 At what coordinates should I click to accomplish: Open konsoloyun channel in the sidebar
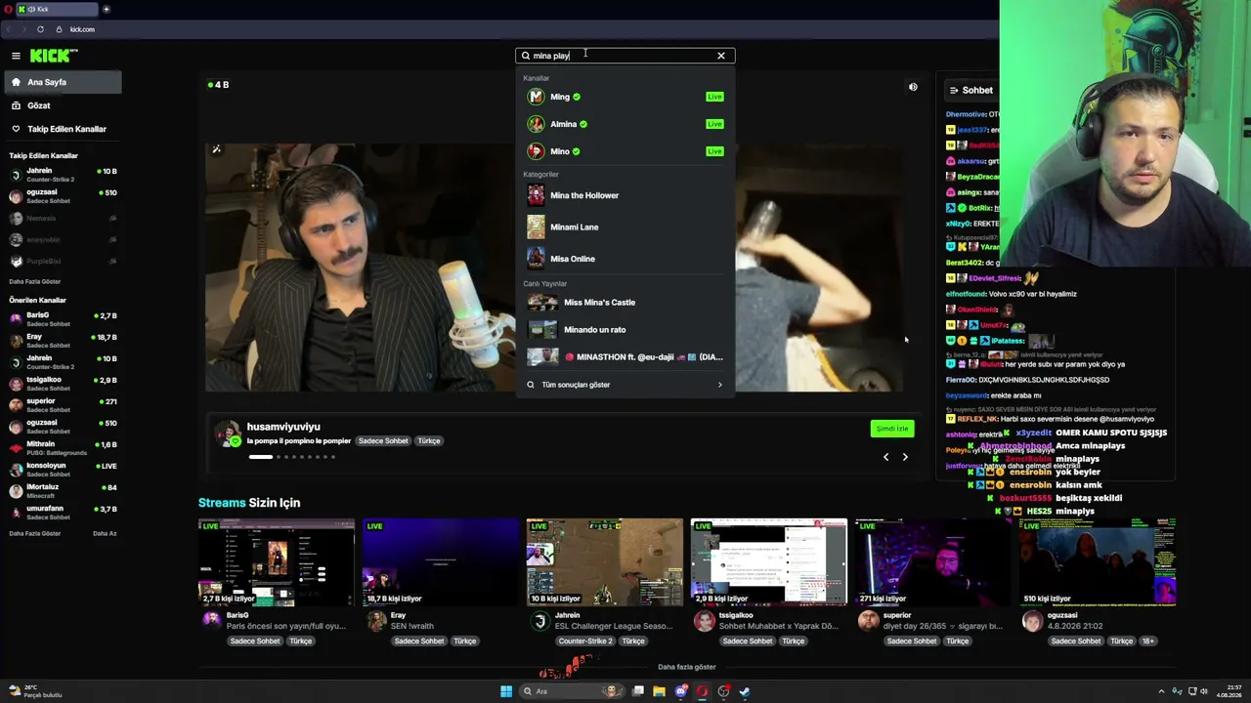coord(63,470)
